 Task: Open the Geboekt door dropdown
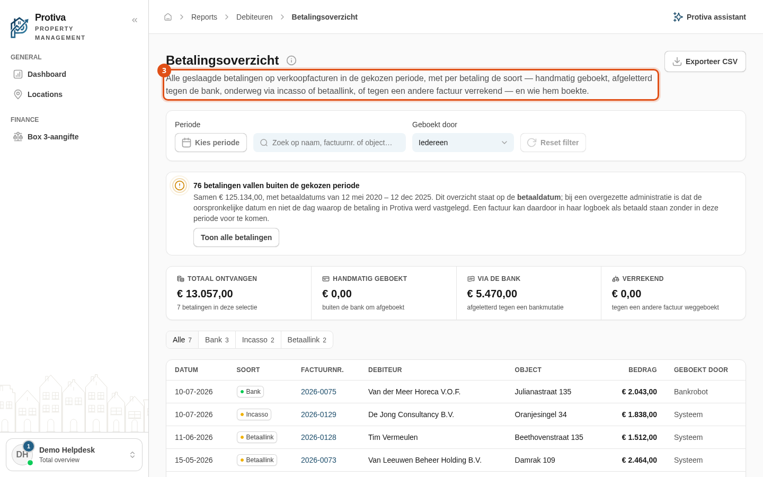[x=463, y=143]
